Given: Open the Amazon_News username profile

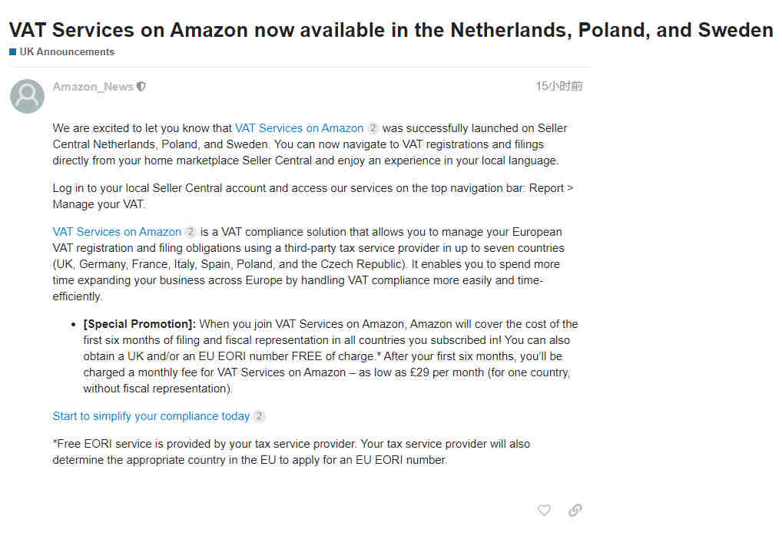Looking at the screenshot, I should click(x=93, y=87).
